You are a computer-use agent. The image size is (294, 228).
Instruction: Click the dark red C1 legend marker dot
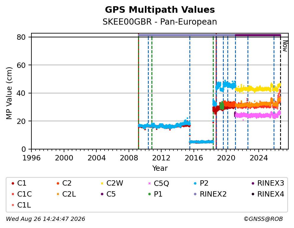(x=13, y=183)
